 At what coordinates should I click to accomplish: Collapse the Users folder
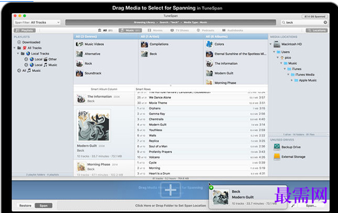274,52
